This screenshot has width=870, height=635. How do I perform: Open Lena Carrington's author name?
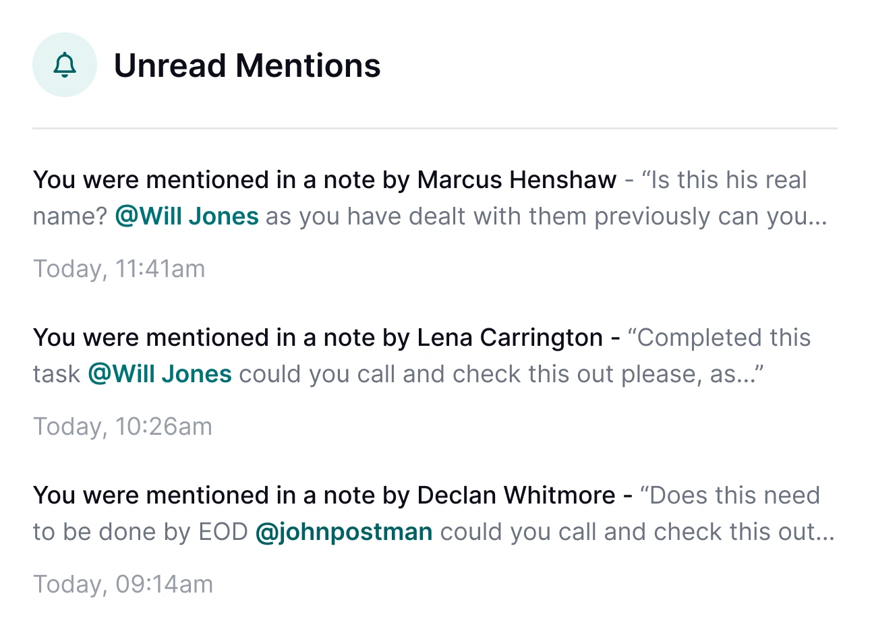pyautogui.click(x=510, y=338)
